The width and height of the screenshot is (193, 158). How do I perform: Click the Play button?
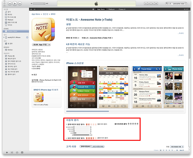point(15,3)
